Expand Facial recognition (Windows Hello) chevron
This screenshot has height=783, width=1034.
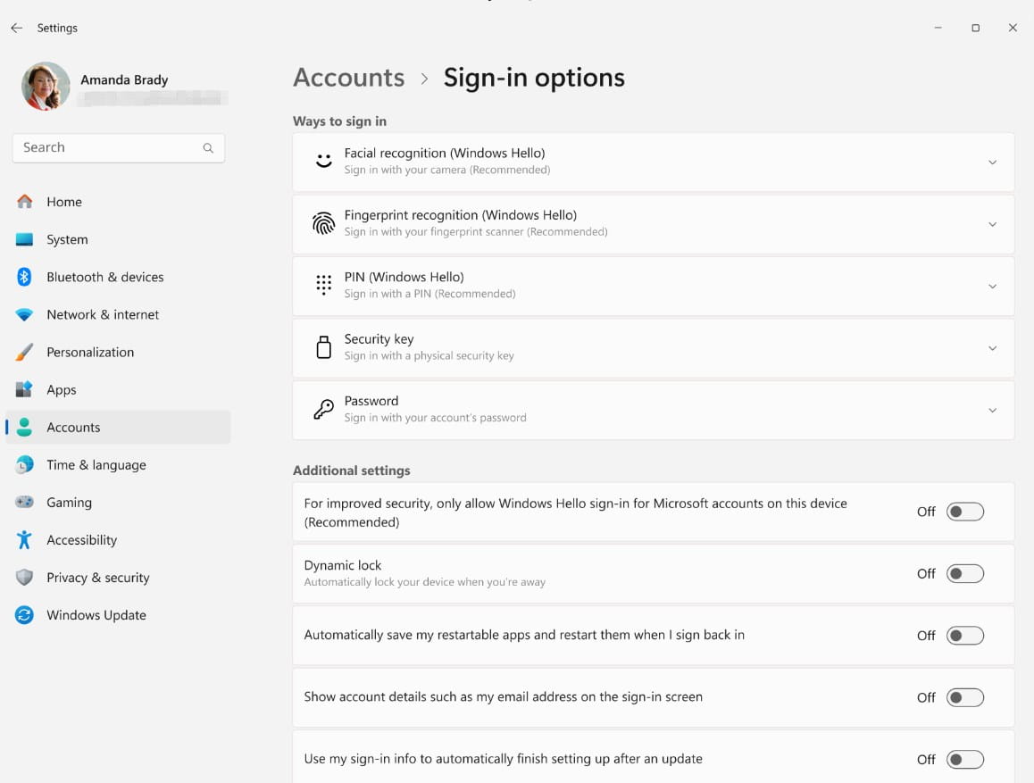click(x=992, y=162)
